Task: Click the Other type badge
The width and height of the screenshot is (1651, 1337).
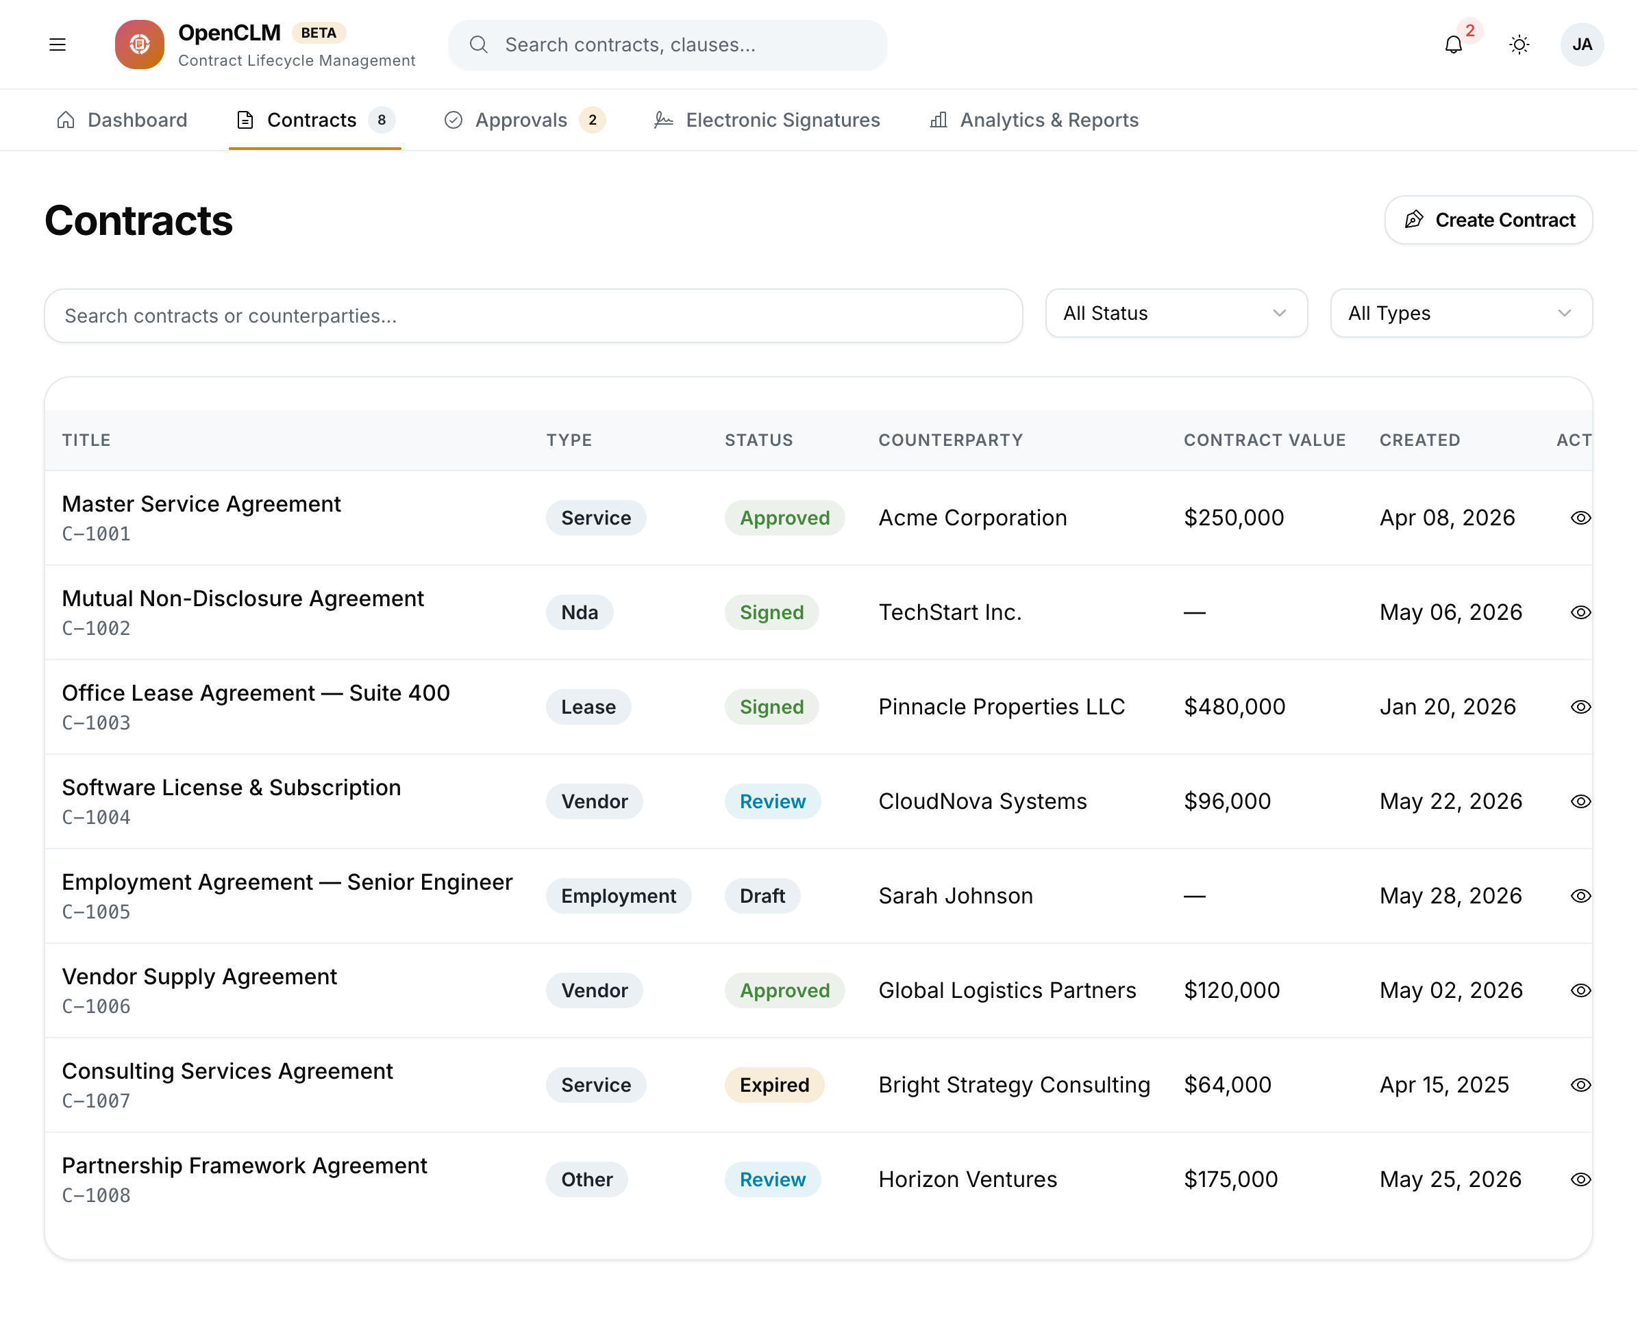Action: point(587,1180)
